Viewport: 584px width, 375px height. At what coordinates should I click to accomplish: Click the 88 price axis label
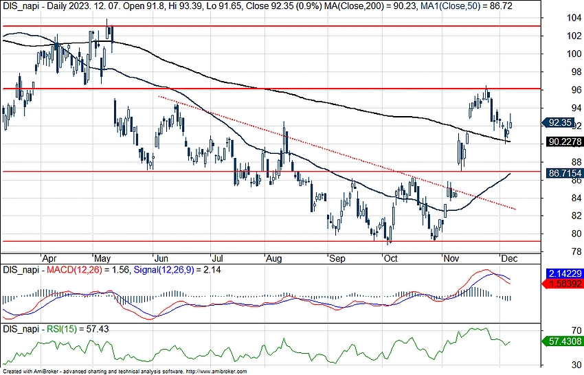pyautogui.click(x=576, y=162)
